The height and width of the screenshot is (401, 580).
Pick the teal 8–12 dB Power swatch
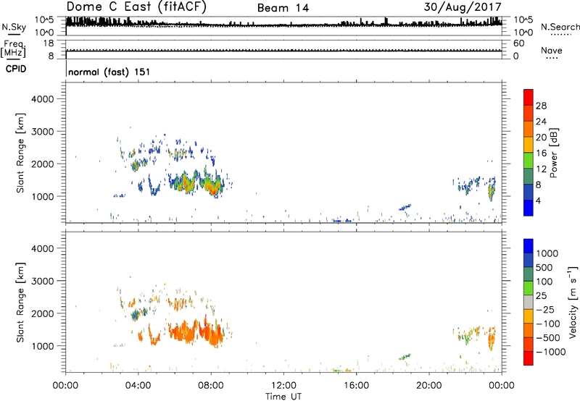[529, 176]
